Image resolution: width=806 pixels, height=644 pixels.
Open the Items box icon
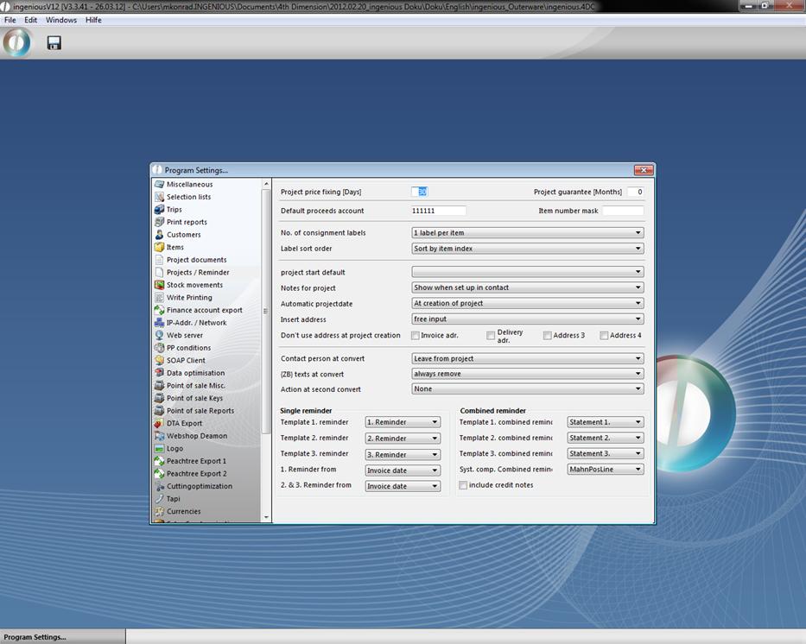click(159, 247)
